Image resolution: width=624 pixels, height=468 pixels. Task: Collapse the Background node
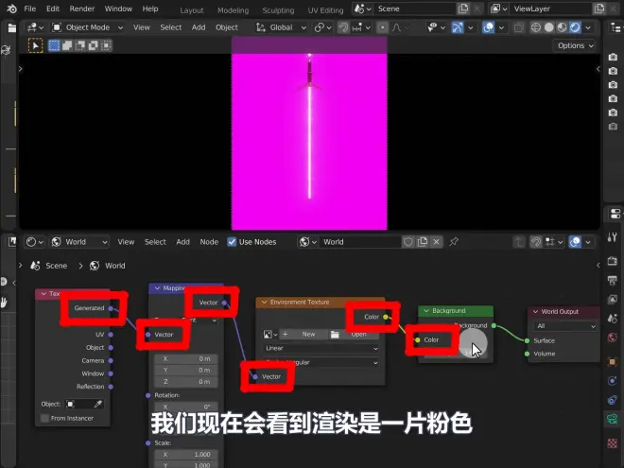pos(426,311)
